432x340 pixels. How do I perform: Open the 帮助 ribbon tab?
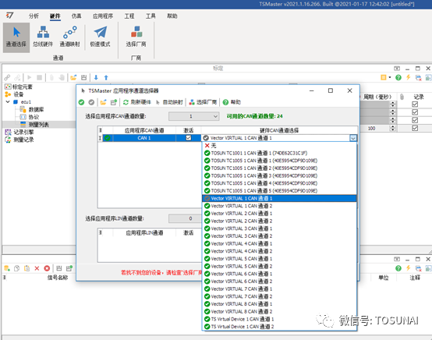coord(172,16)
